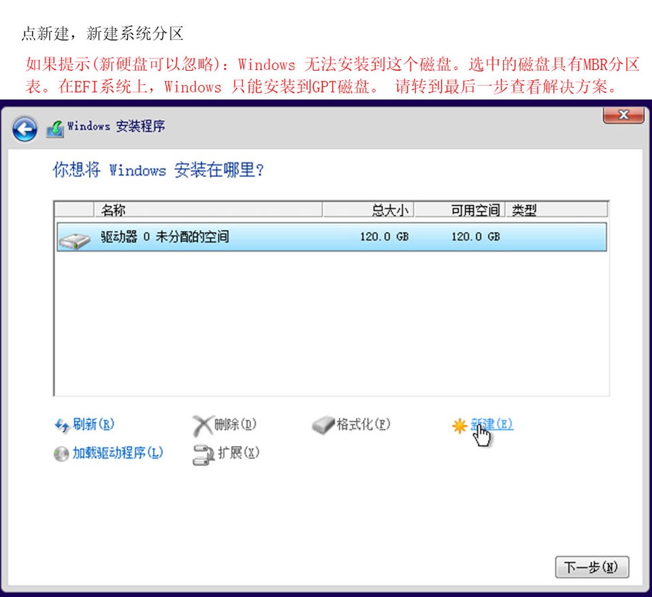This screenshot has width=652, height=597.
Task: Click the Windows 安装程序 title text
Action: pos(116,126)
